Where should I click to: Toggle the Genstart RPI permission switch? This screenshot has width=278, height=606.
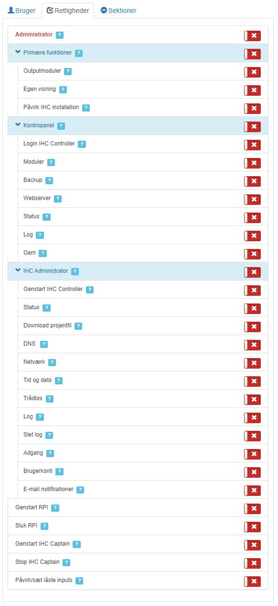pyautogui.click(x=252, y=509)
